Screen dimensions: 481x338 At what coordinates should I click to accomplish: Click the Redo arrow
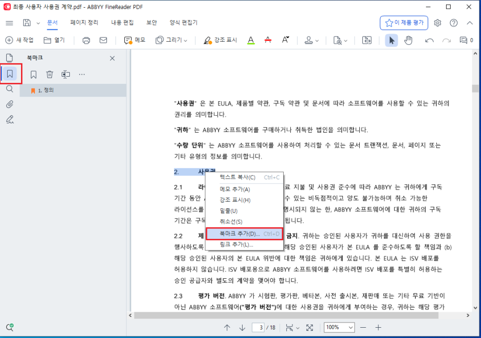tap(447, 40)
